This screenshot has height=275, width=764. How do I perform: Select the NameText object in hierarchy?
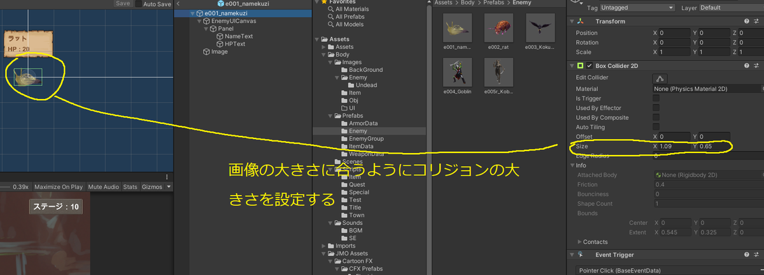(234, 36)
